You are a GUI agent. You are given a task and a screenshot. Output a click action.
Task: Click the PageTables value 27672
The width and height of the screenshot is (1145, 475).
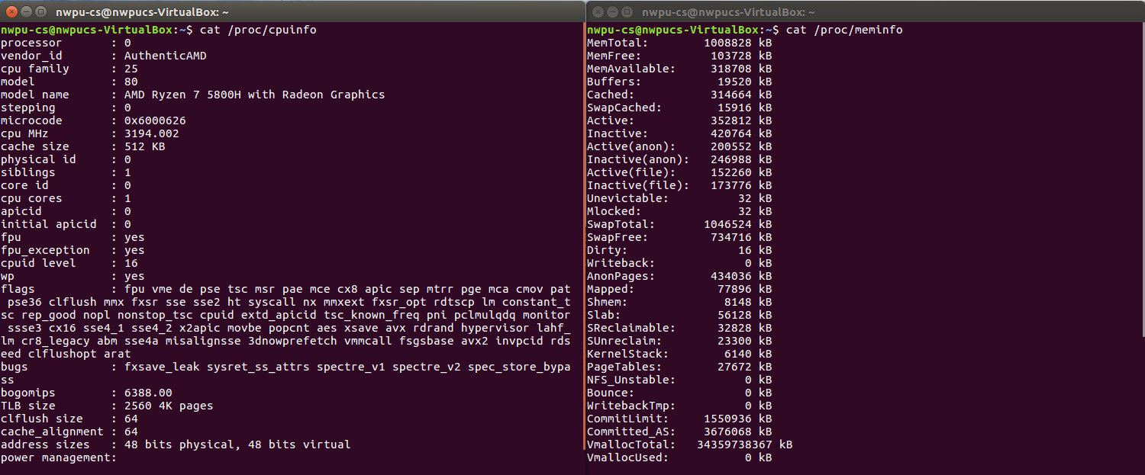coord(735,367)
